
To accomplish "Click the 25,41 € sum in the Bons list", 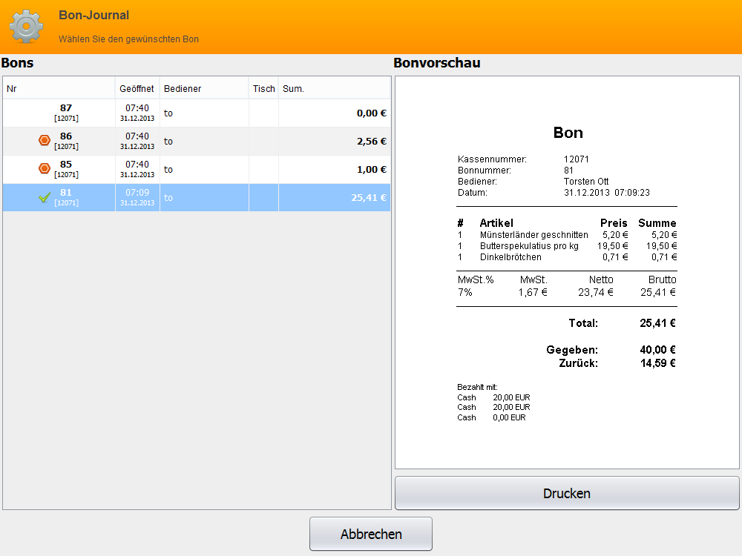I will 369,198.
